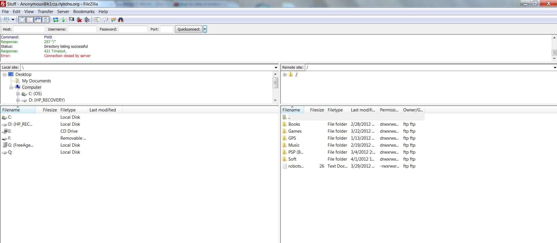Click the Password input field
This screenshot has width=557, height=243.
point(133,29)
